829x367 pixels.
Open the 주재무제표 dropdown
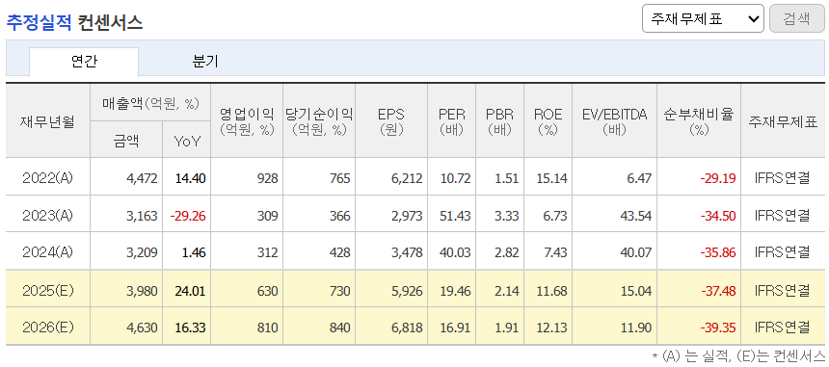click(703, 18)
